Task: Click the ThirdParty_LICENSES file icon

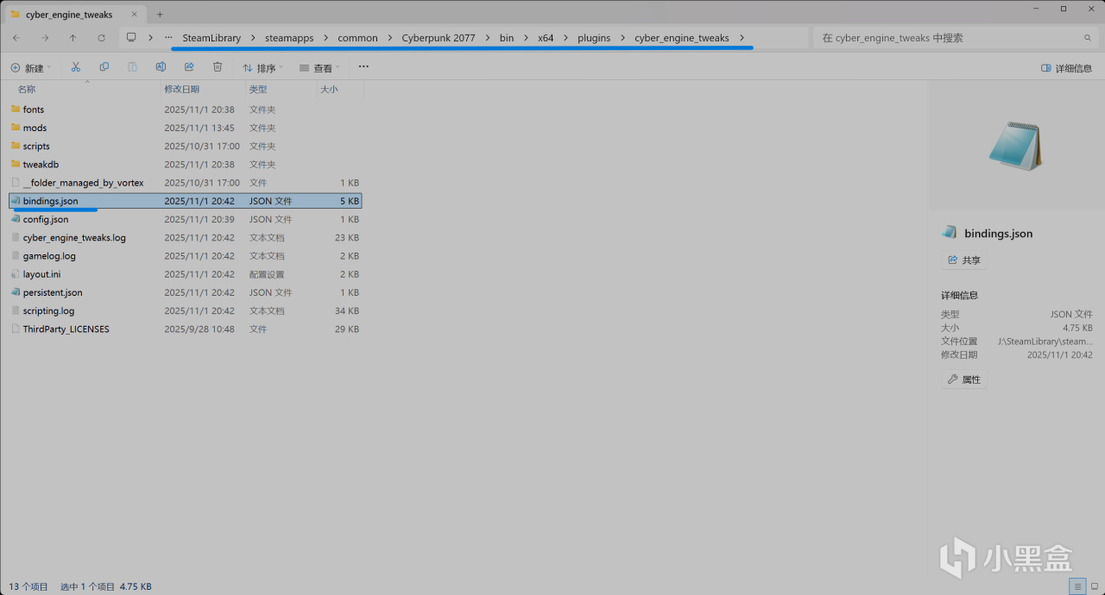Action: [x=16, y=329]
